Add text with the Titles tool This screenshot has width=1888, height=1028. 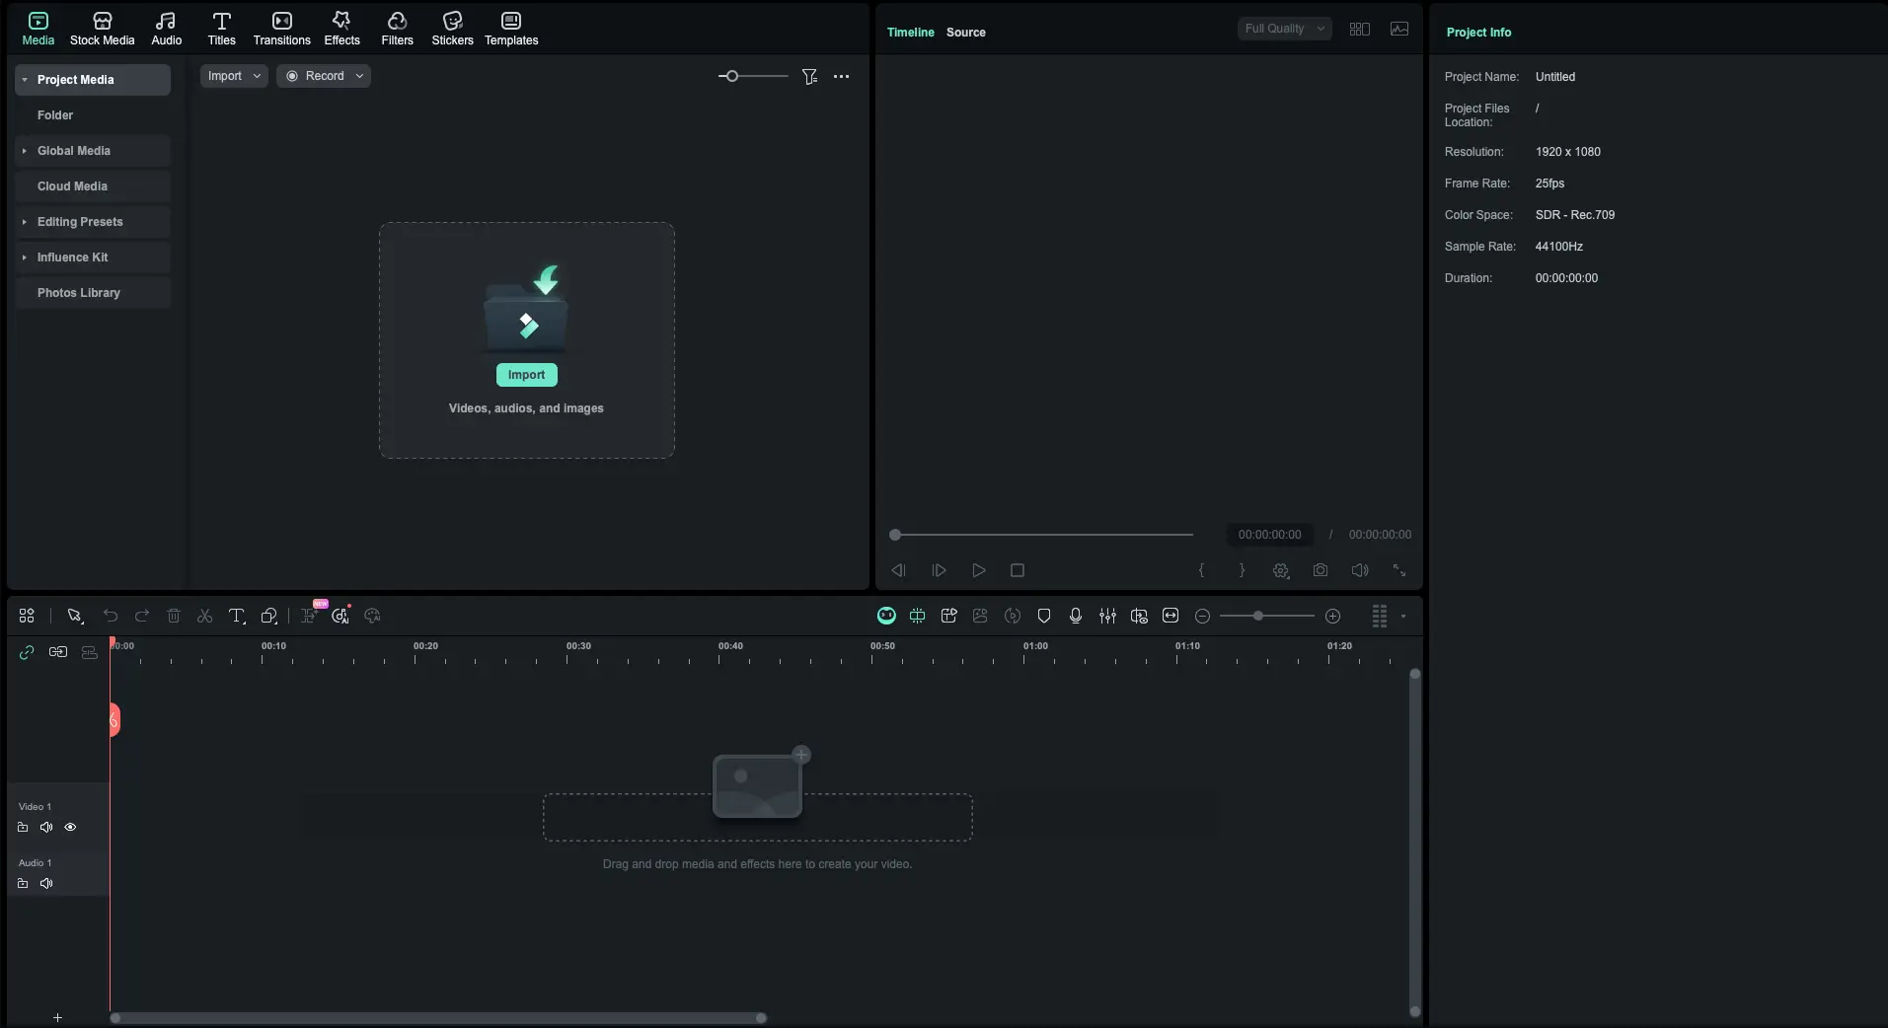click(237, 617)
